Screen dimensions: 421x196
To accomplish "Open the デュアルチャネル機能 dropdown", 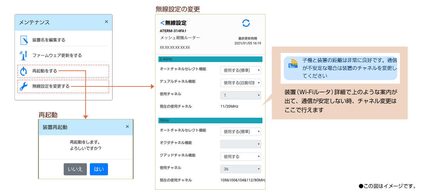I will point(241,83).
